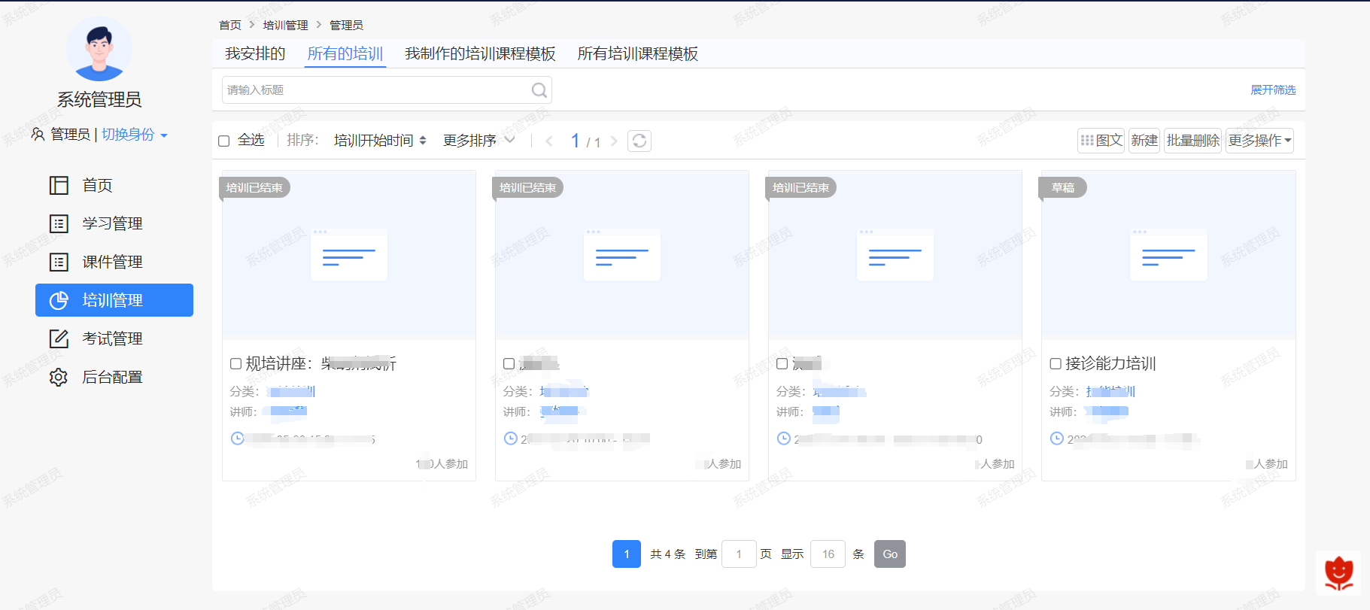Open 所有培训课程模板 tab
Screen dimensions: 1370x610
[x=638, y=53]
